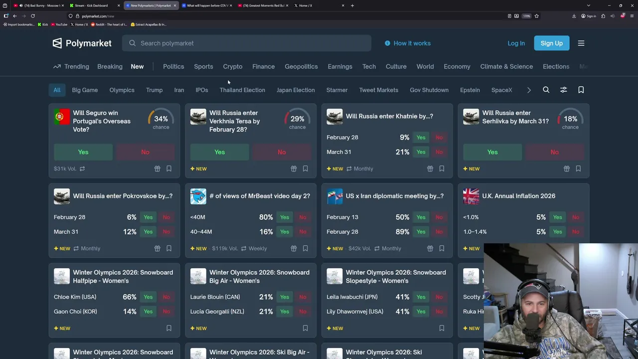Switch to the Stream - Kick Dashboard browser tab
This screenshot has width=638, height=359.
(93, 5)
